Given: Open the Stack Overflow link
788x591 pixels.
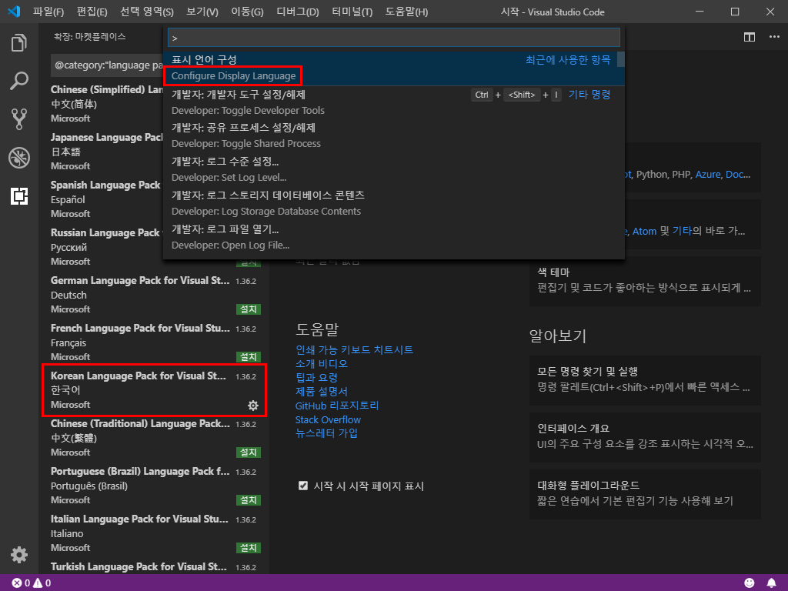Looking at the screenshot, I should click(x=328, y=419).
